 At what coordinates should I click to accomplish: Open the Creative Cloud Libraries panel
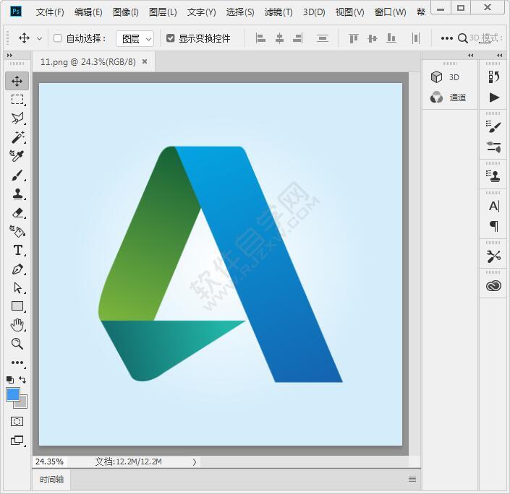pyautogui.click(x=493, y=286)
